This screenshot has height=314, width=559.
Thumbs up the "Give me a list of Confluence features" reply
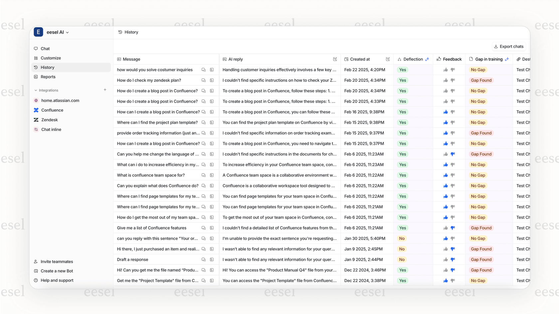pos(445,228)
